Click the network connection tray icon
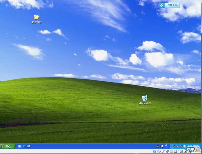The height and width of the screenshot is (154, 202). [174, 146]
